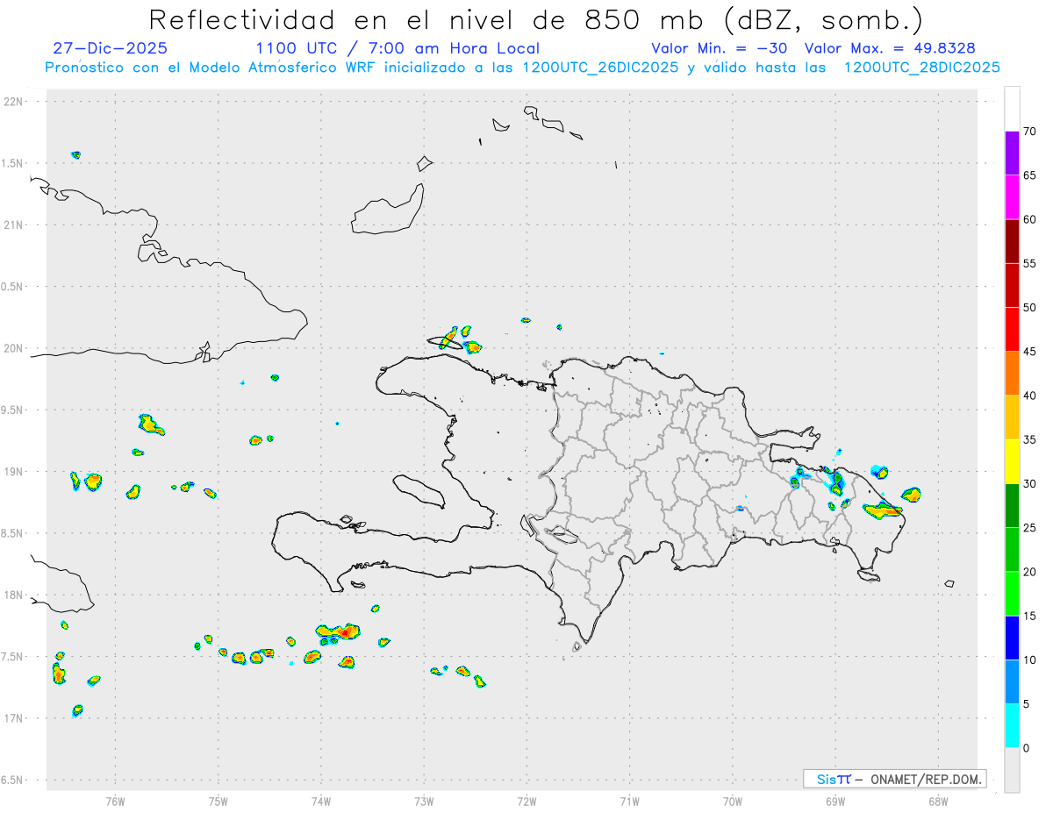Screen dimensions: 1053x813
Task: Click the '18N' latitude axis label
Action: (x=15, y=595)
